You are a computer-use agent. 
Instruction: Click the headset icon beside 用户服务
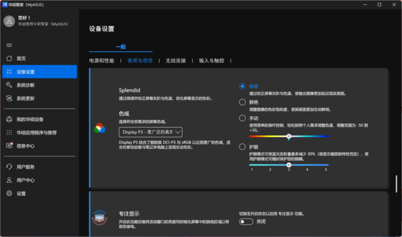9,167
